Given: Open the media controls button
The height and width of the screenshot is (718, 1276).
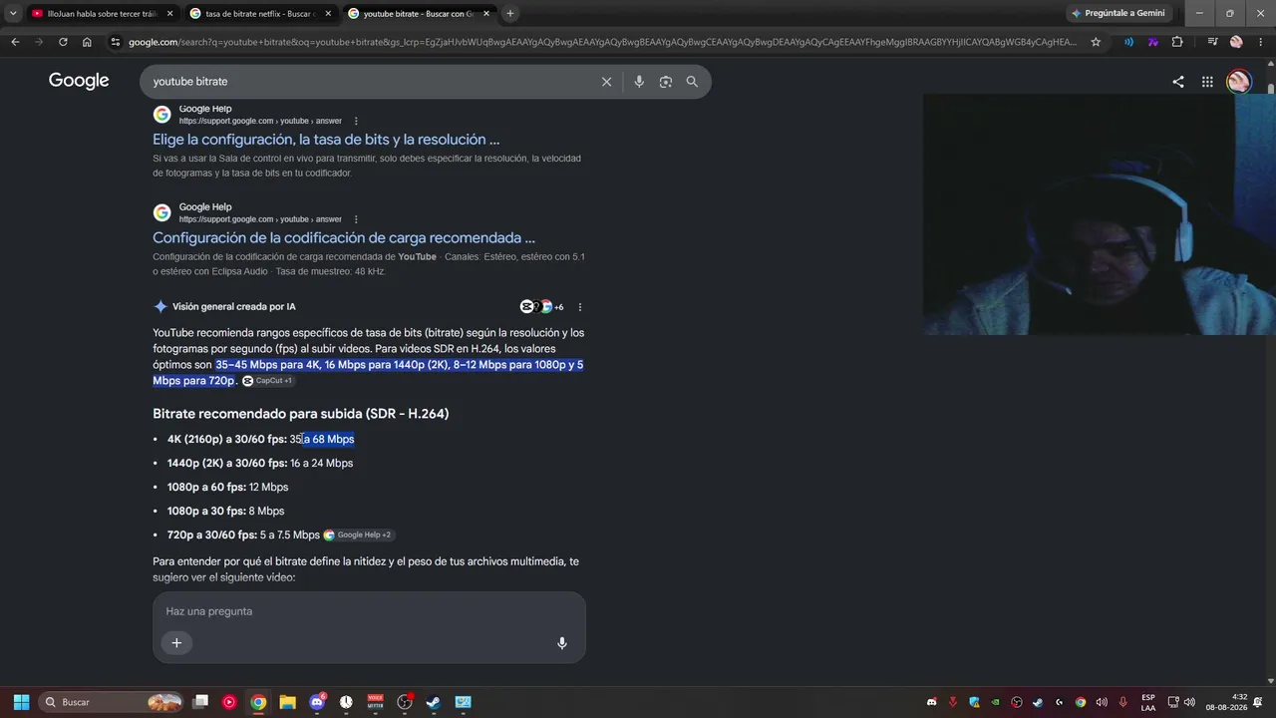Looking at the screenshot, I should (x=1212, y=42).
